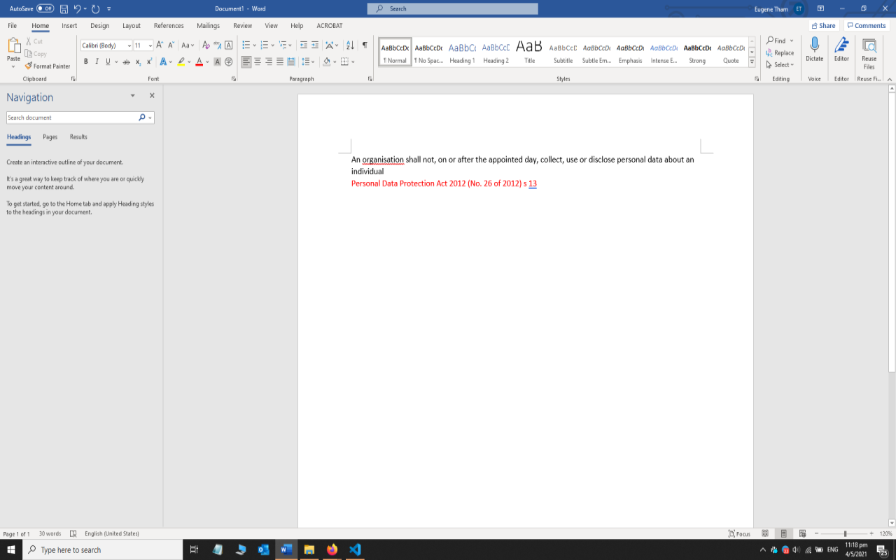Click the Dictate microphone icon
896x560 pixels.
[814, 49]
